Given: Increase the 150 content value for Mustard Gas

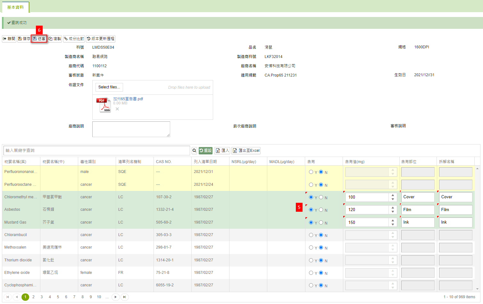Looking at the screenshot, I should 393,220.
